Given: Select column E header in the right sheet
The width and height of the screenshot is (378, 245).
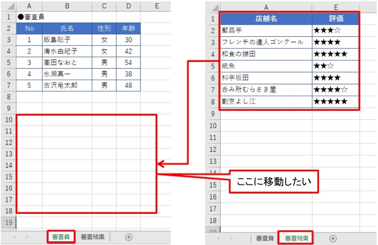Looking at the screenshot, I should click(336, 7).
